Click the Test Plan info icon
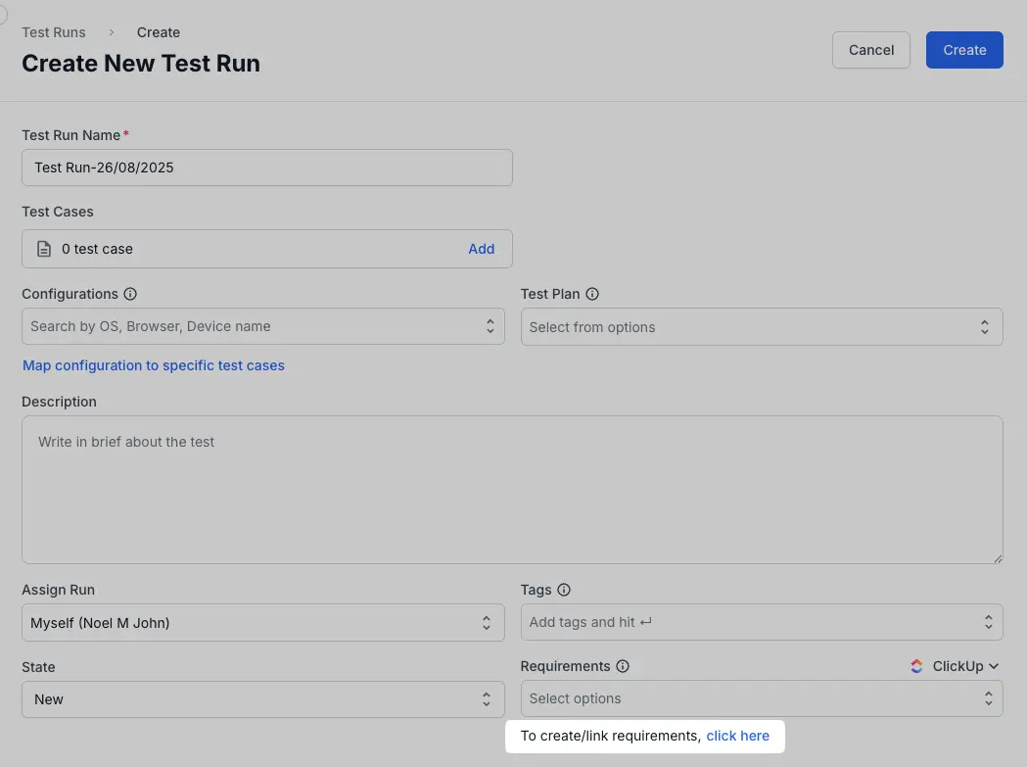1027x767 pixels. pyautogui.click(x=592, y=294)
